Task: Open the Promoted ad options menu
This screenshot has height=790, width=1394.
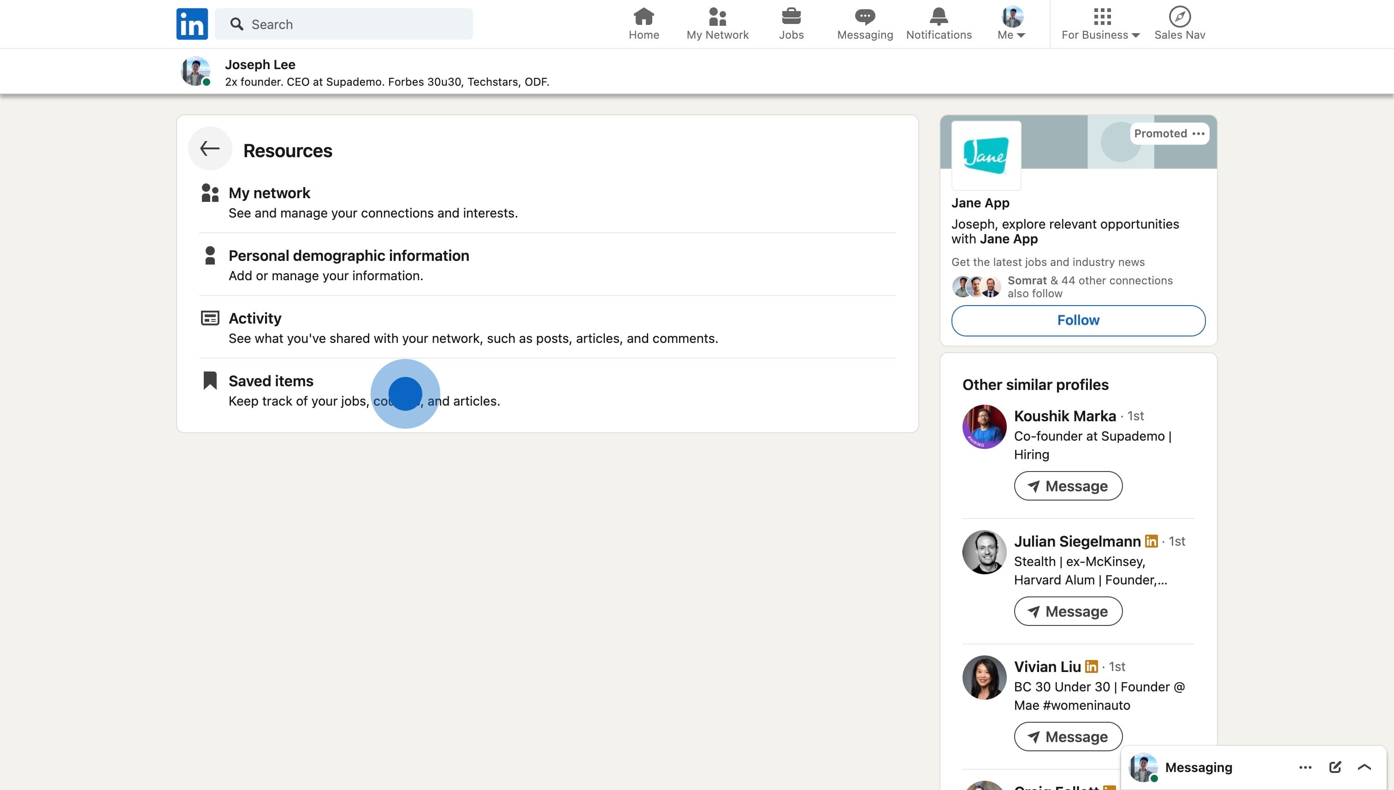Action: (x=1198, y=134)
